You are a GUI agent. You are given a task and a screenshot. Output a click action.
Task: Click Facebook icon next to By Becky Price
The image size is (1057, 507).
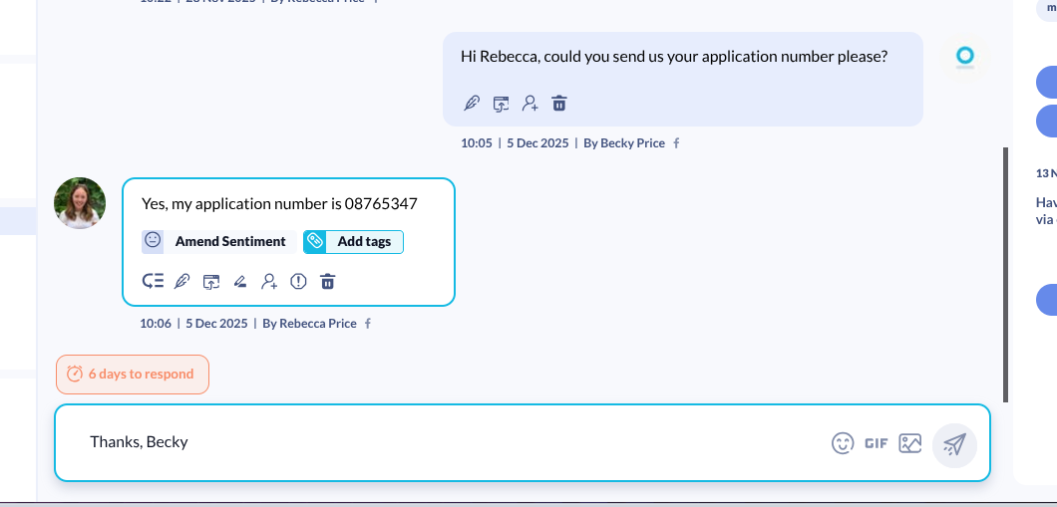coord(676,143)
